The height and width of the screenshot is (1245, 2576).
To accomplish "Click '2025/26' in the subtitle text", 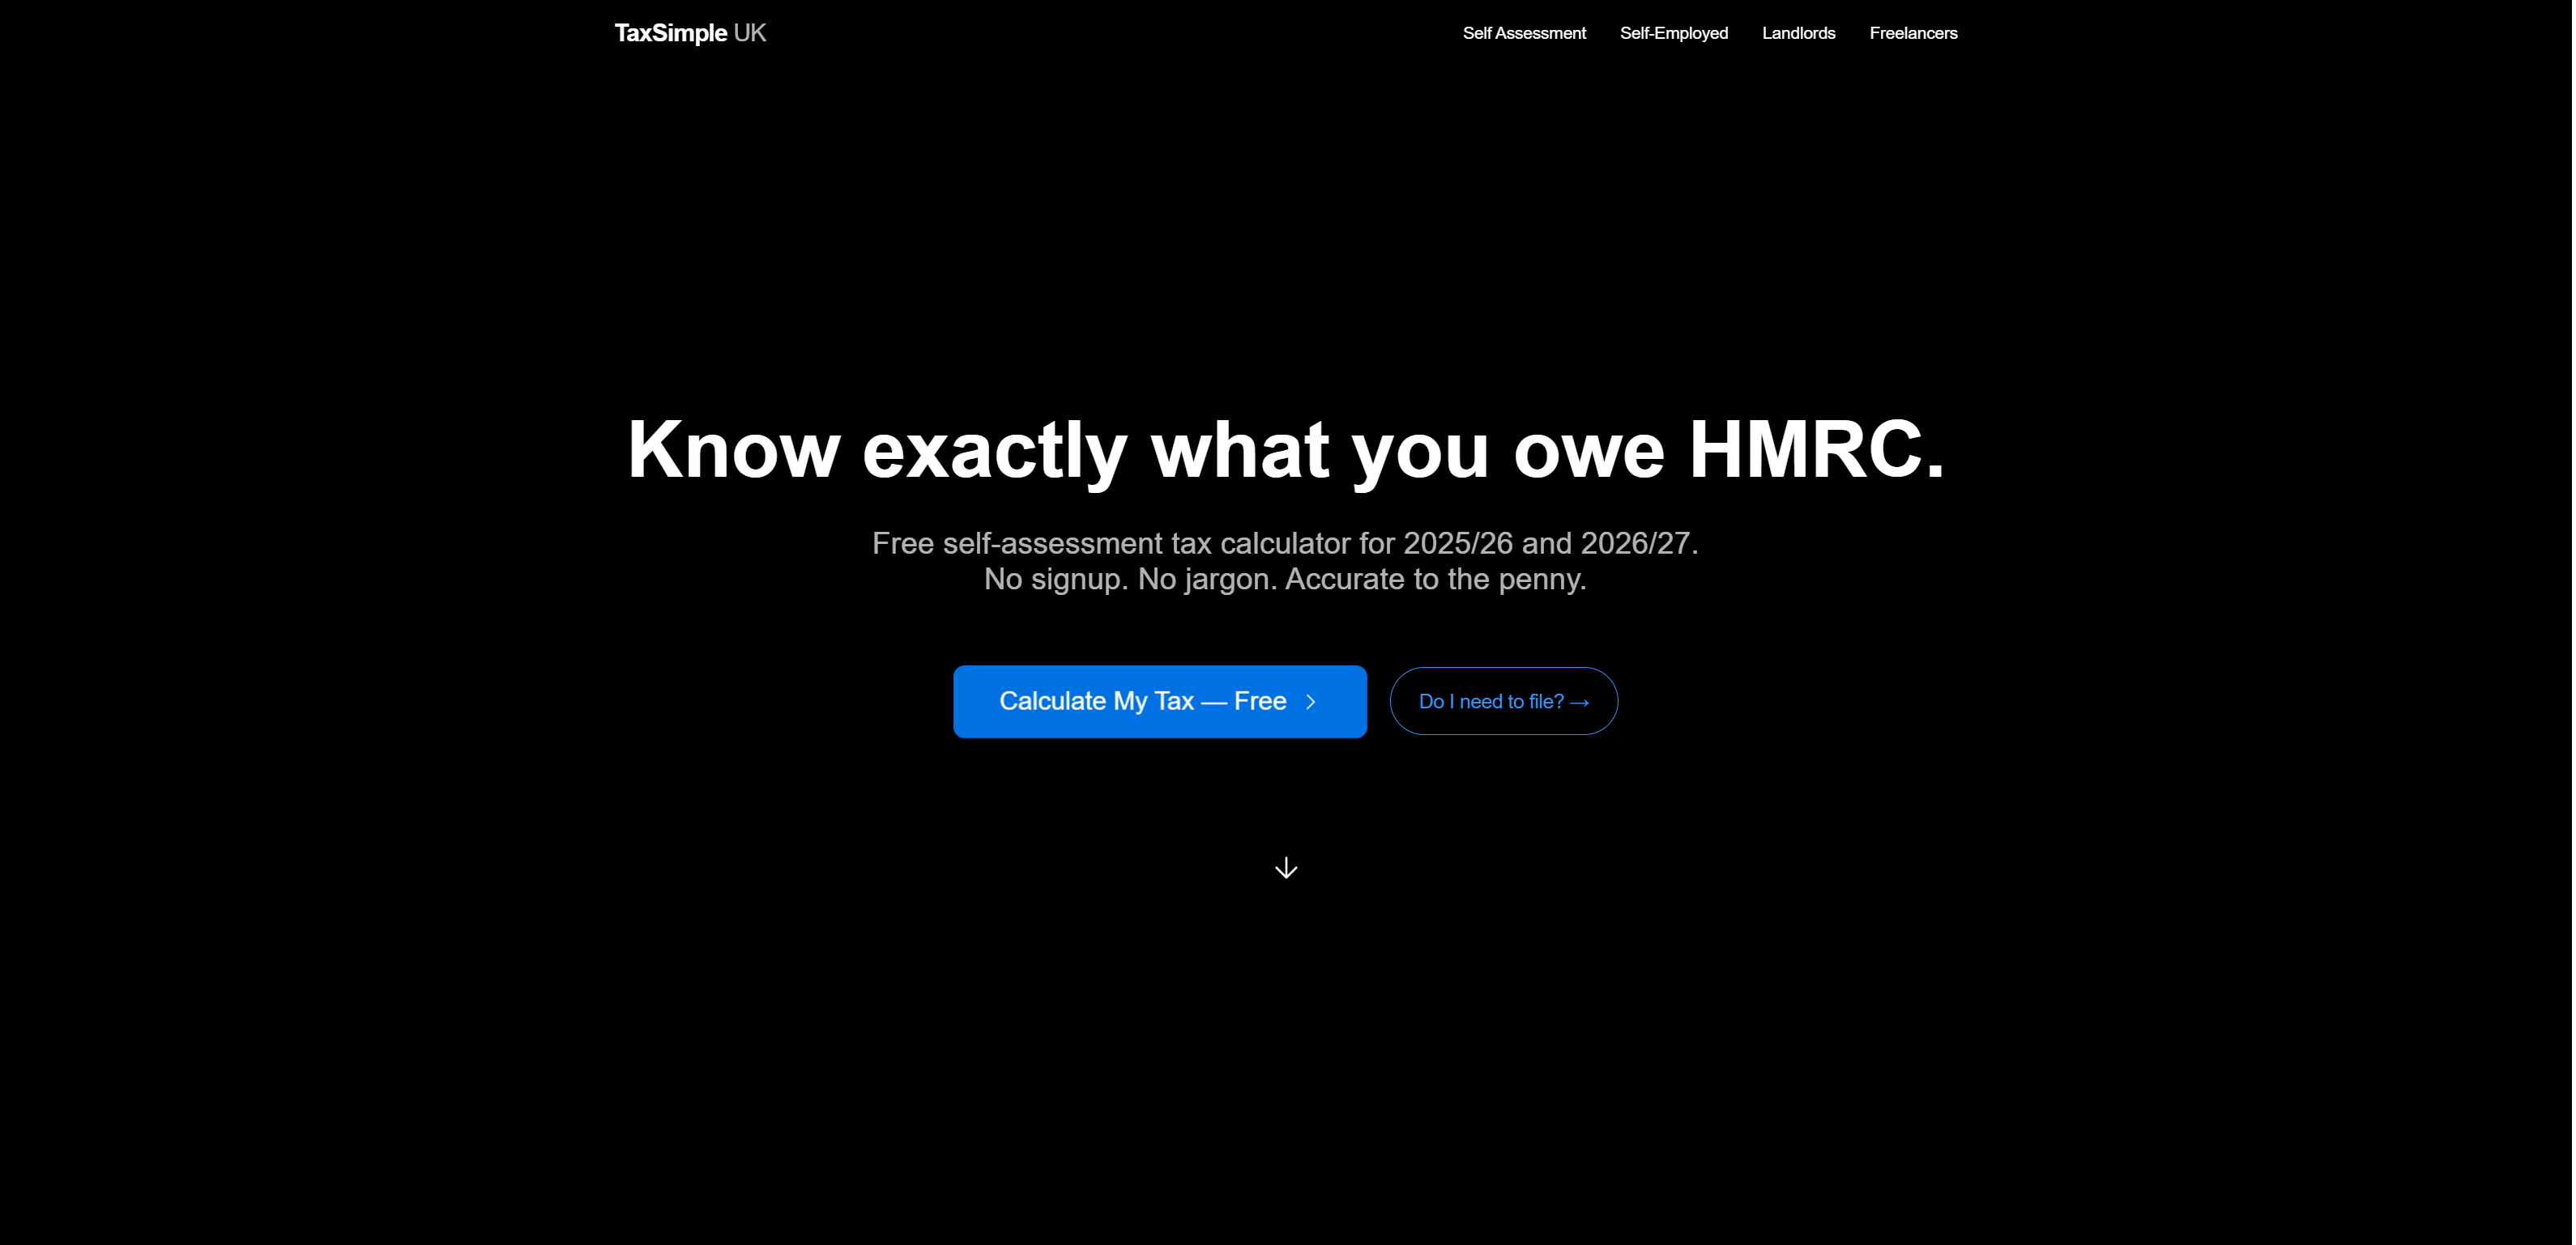I will (x=1459, y=543).
